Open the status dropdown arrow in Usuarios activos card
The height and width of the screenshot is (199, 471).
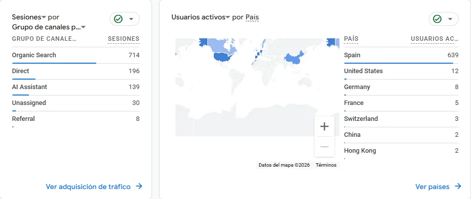coord(450,19)
